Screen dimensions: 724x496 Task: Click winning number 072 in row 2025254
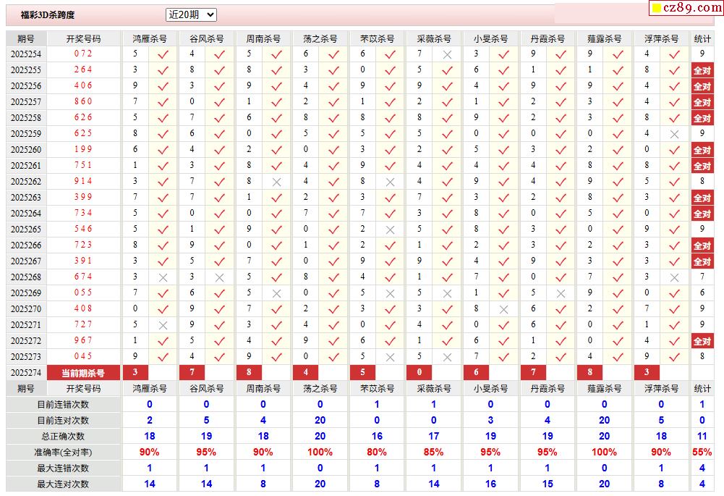(x=83, y=54)
